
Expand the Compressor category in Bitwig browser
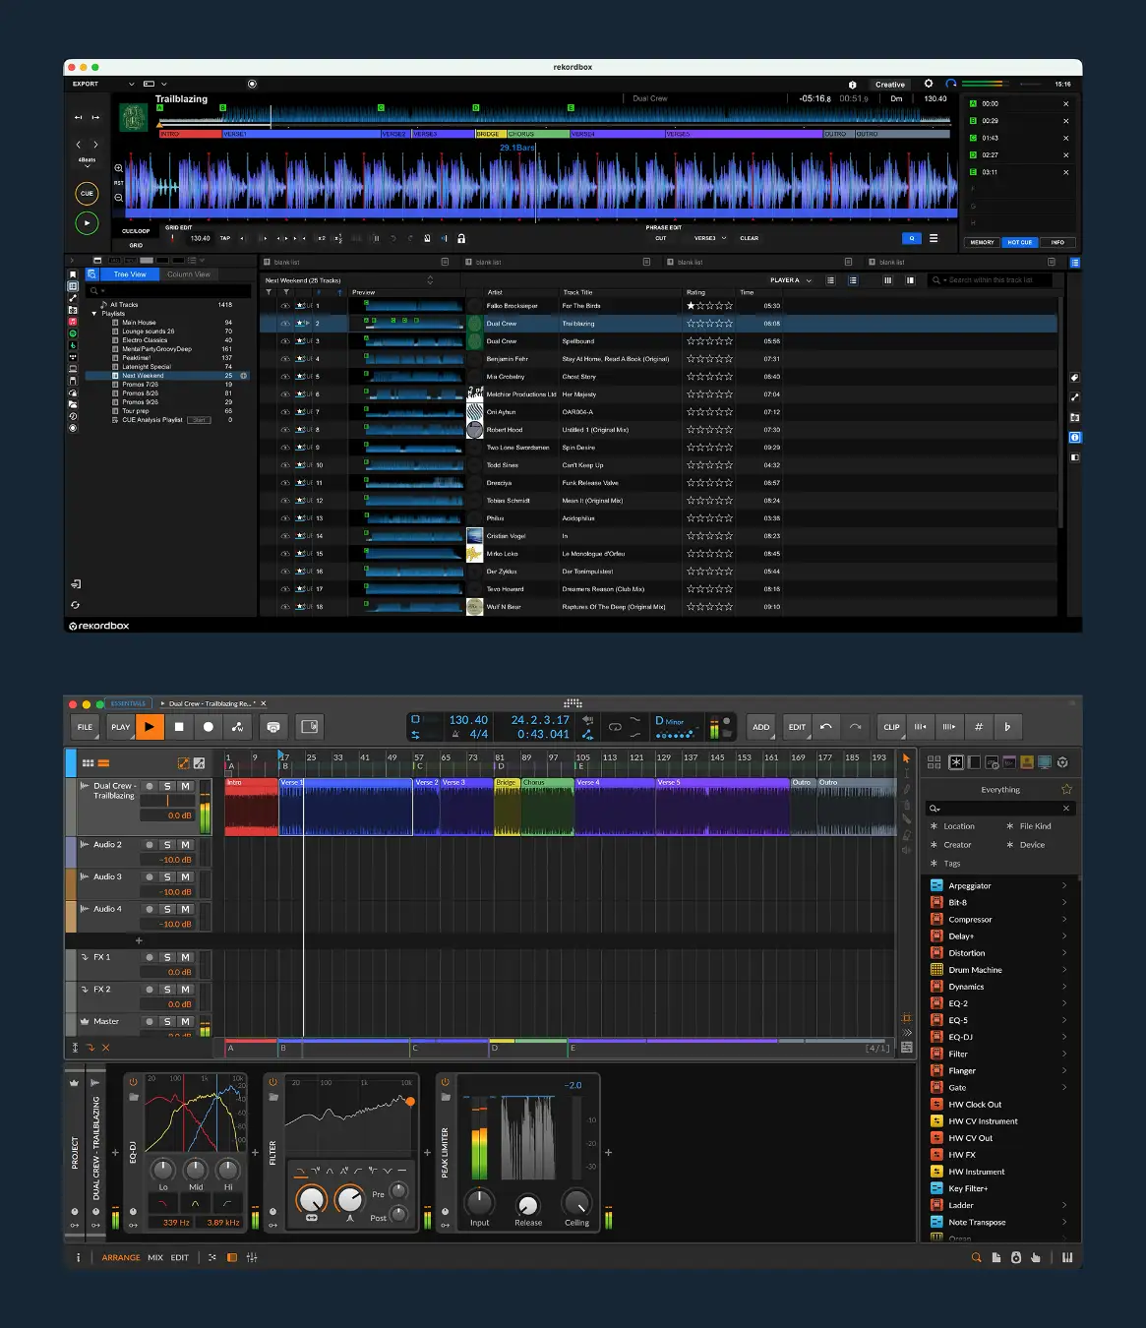click(1064, 919)
